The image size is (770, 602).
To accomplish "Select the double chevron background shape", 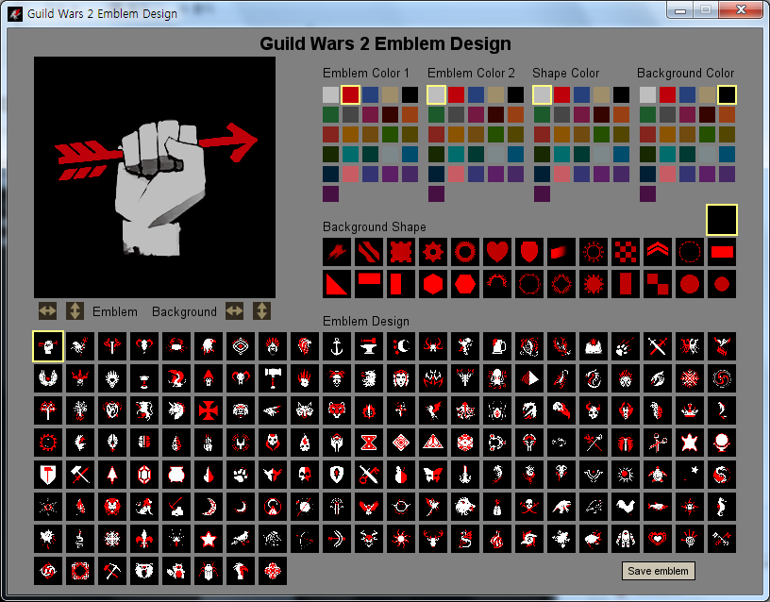I will pos(658,252).
